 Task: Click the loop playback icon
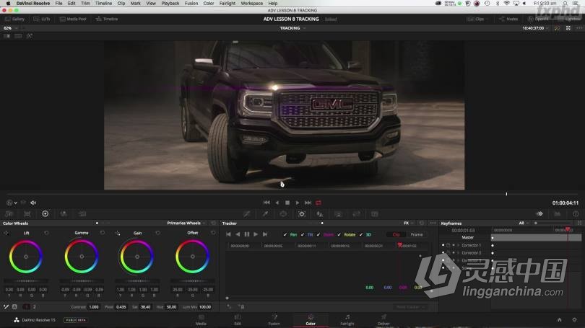pos(318,203)
